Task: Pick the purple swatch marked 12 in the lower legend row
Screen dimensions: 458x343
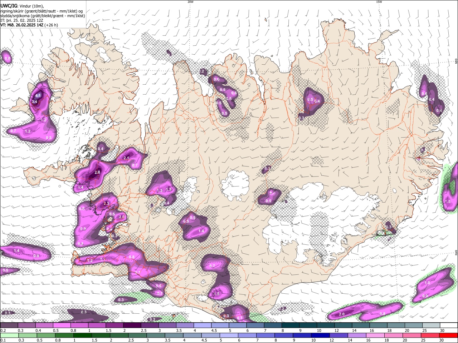Action: tap(339, 335)
